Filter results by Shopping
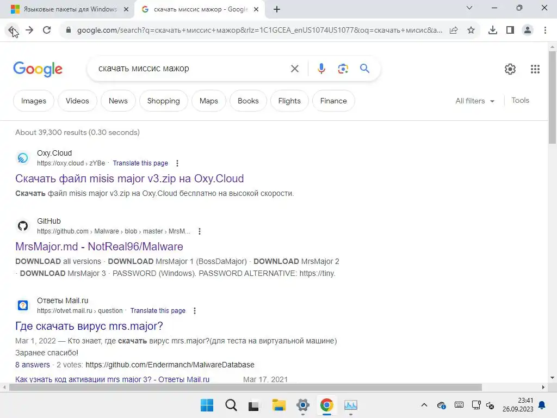Viewport: 557px width, 418px height. click(x=164, y=101)
